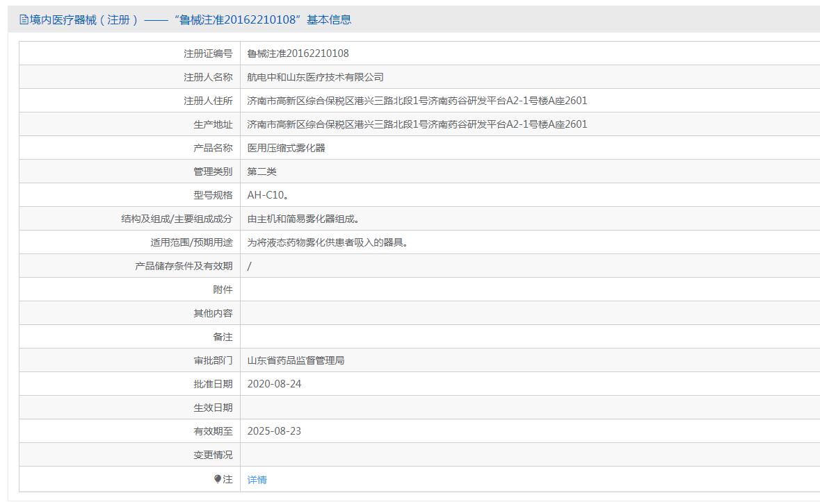
Task: Click the 注册证编号 label
Action: click(x=208, y=53)
